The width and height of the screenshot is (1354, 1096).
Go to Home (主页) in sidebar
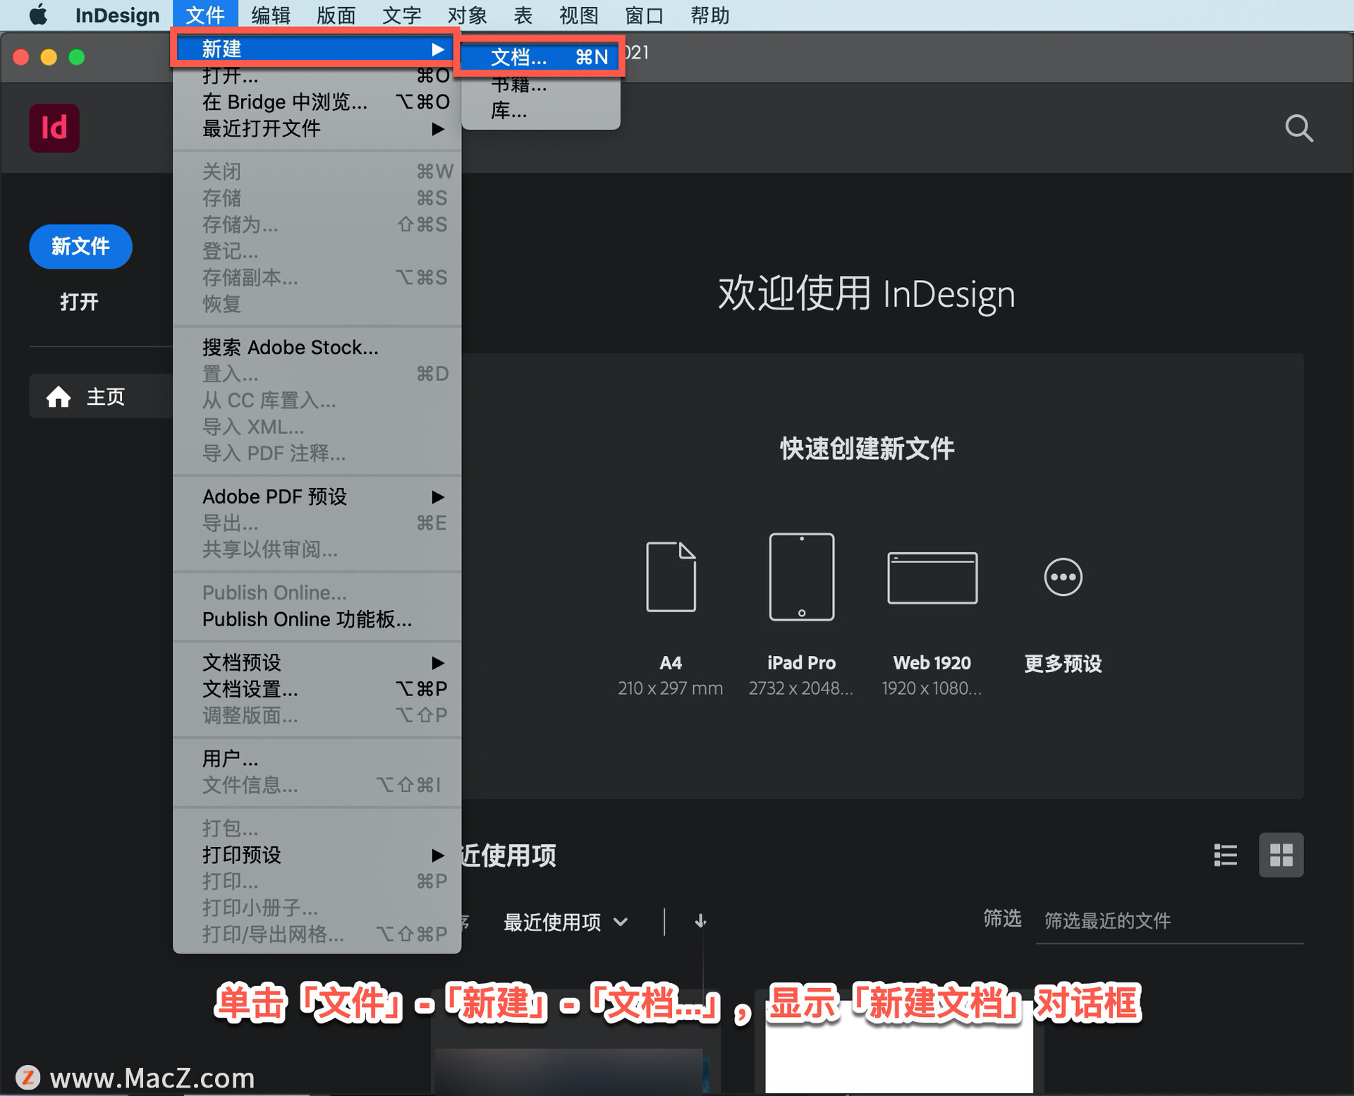tap(101, 396)
